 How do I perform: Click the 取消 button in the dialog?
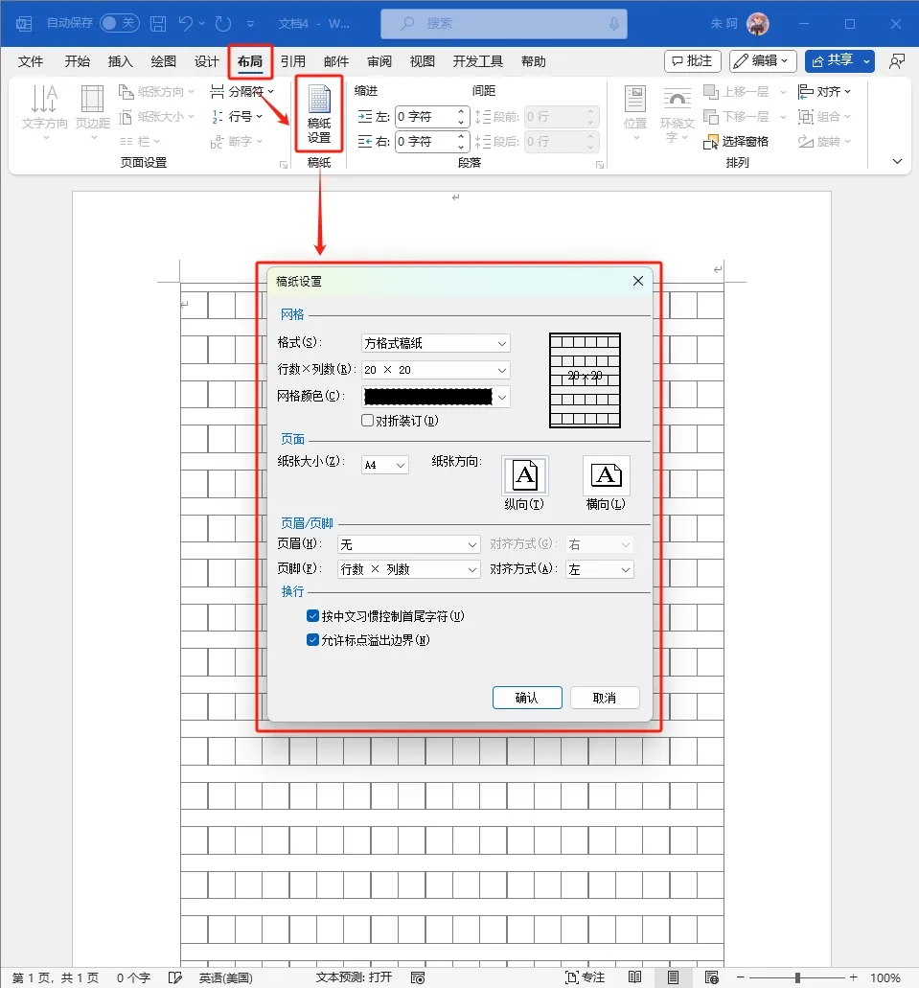click(x=605, y=698)
